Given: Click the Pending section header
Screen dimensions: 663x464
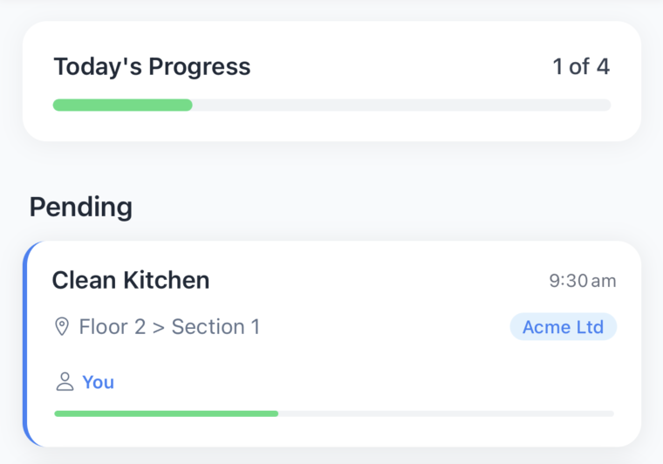Looking at the screenshot, I should point(81,207).
